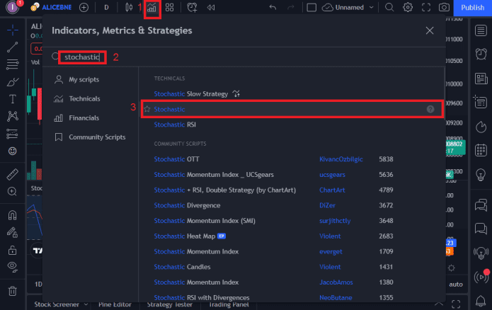Open the indicator templates grid icon

(x=169, y=8)
